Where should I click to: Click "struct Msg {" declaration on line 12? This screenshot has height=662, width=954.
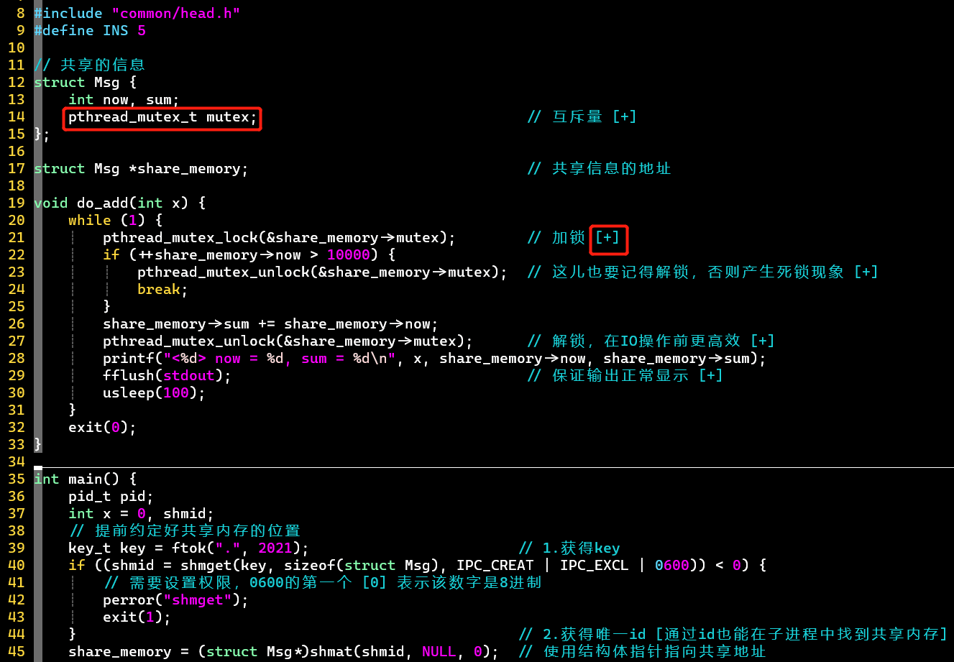tap(86, 82)
